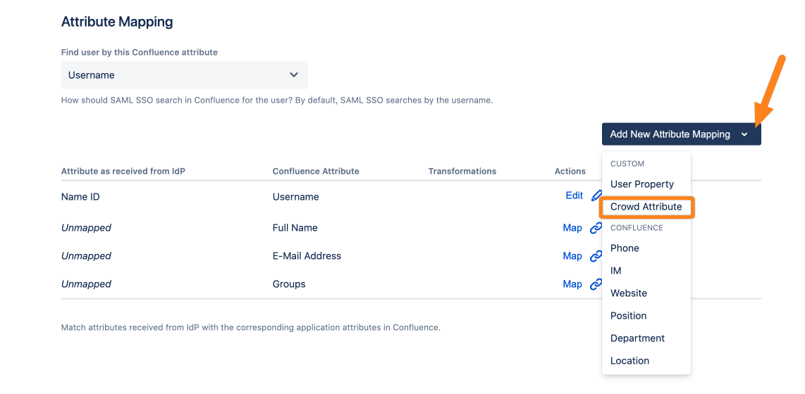Viewport: 805px width, 394px height.
Task: Click the link icon in Groups row
Action: tap(596, 284)
